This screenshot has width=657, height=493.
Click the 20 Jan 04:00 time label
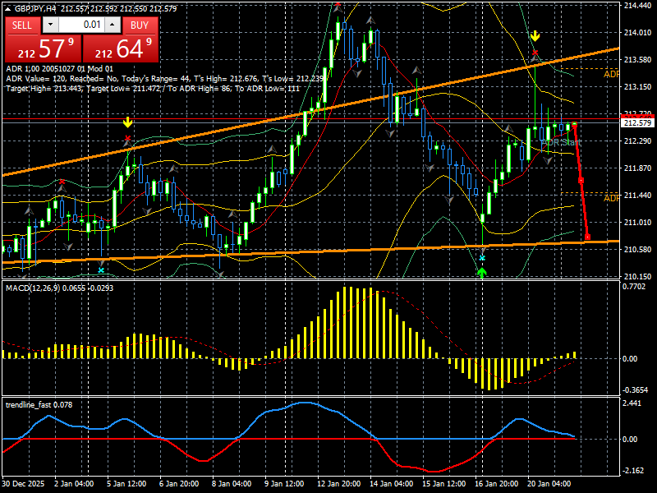(x=549, y=484)
